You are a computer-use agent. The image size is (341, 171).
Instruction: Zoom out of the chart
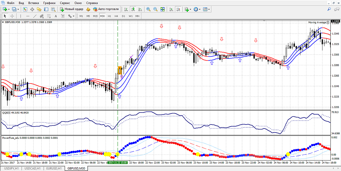click(x=155, y=9)
